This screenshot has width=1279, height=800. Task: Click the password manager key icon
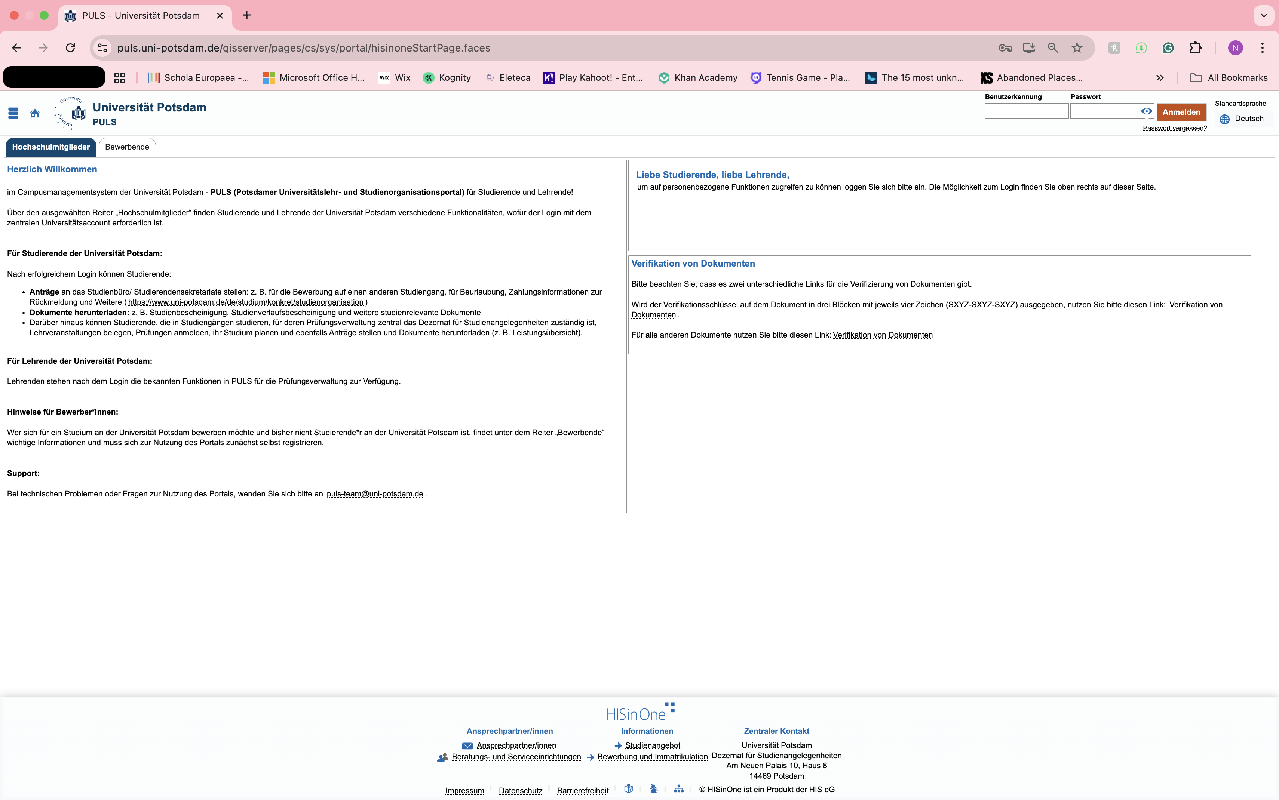[1005, 48]
